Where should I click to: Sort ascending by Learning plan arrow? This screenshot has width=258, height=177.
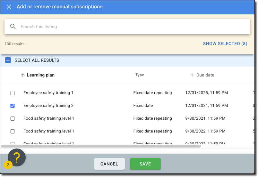coord(22,75)
